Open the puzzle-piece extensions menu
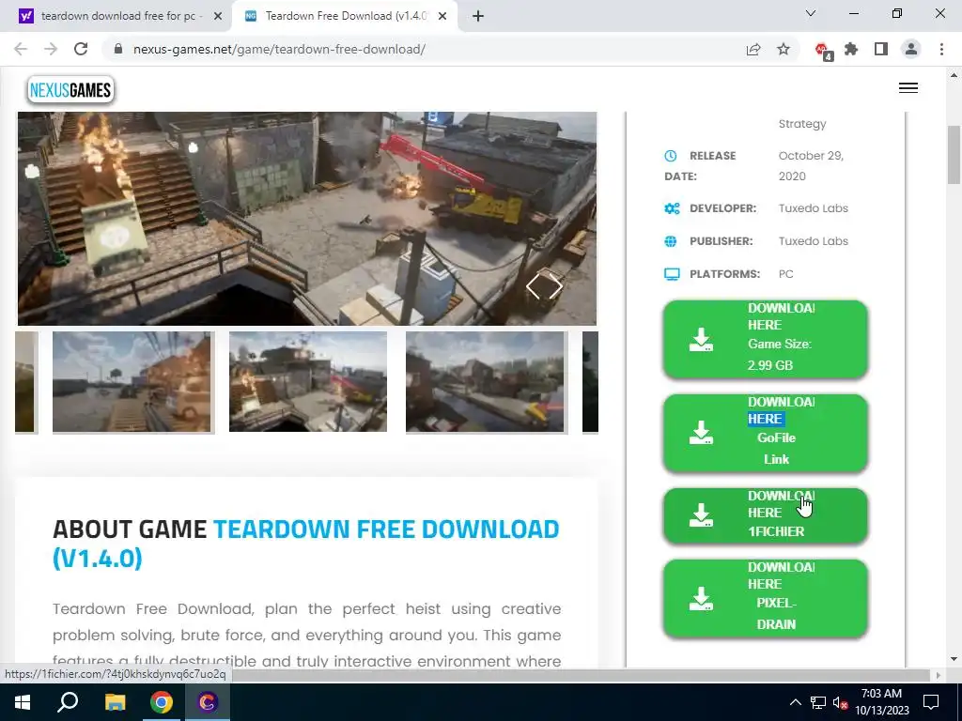 [851, 49]
